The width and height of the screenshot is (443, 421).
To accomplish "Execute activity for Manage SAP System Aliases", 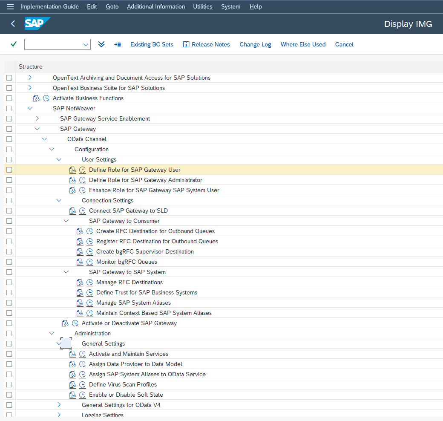I will click(x=90, y=303).
